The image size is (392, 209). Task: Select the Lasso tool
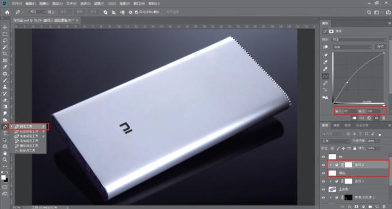tap(5, 40)
